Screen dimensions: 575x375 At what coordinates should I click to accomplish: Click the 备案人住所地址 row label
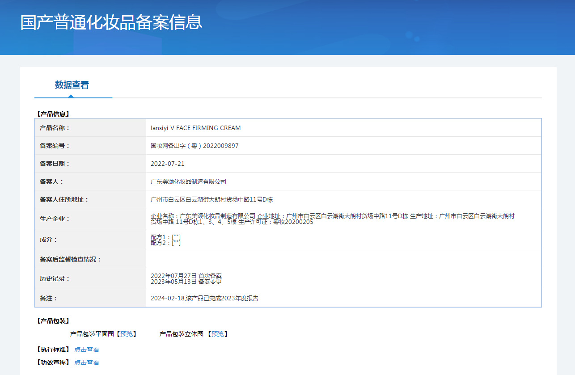click(x=64, y=199)
